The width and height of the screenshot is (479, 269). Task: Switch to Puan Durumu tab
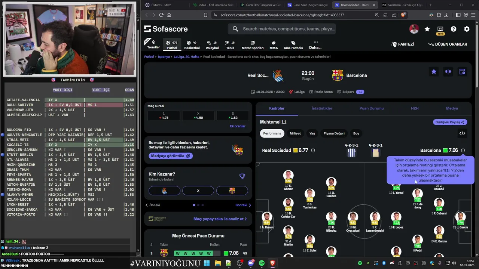pyautogui.click(x=372, y=108)
